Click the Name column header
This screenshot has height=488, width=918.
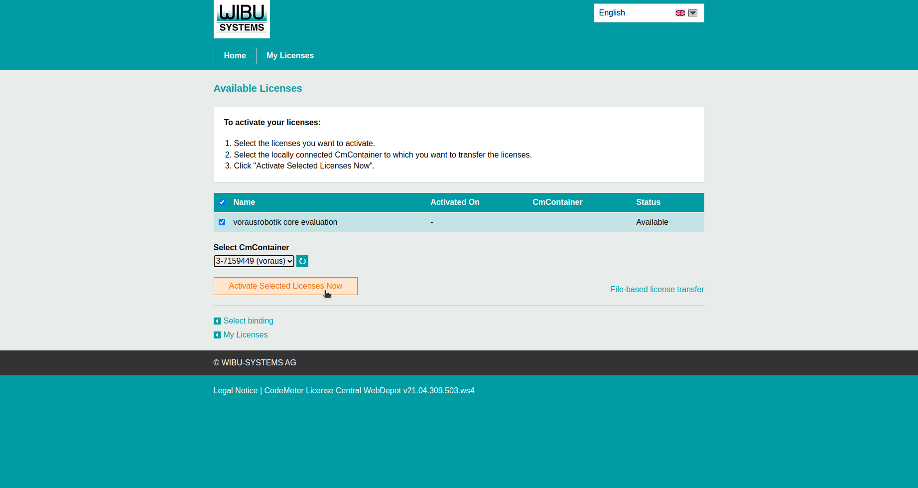click(244, 202)
